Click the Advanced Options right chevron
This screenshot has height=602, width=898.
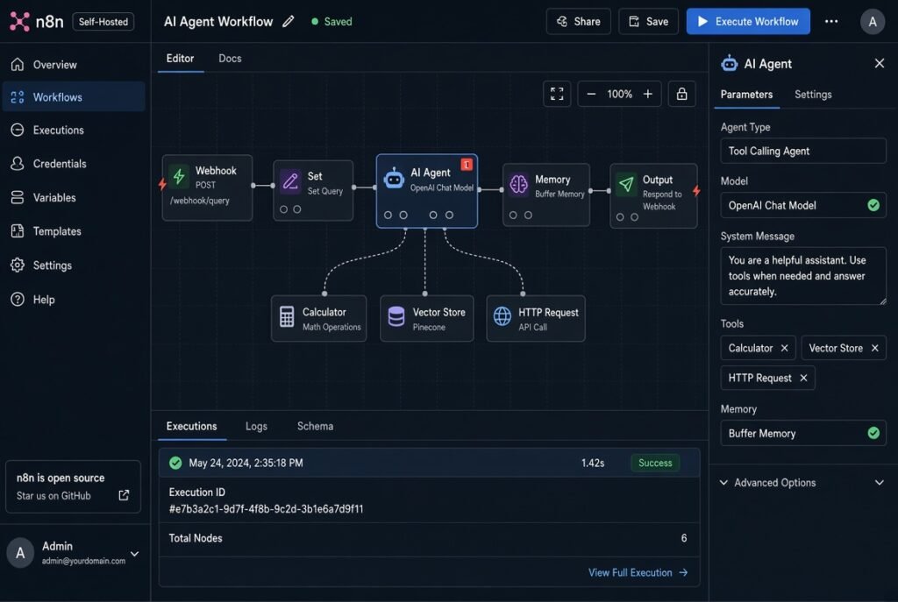pyautogui.click(x=879, y=483)
